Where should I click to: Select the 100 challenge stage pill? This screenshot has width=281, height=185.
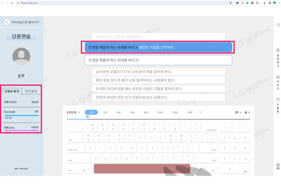(91, 112)
